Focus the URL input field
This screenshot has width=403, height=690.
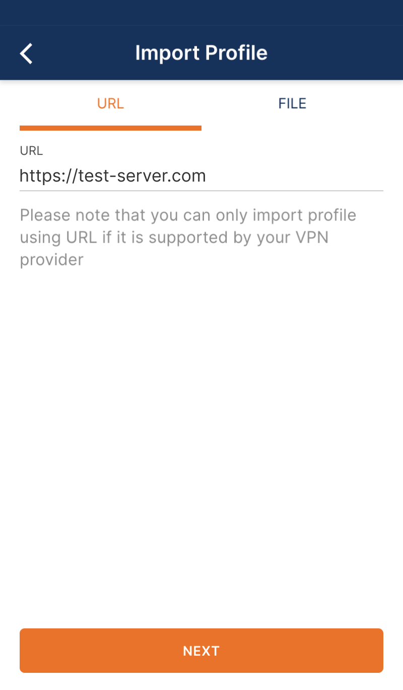(201, 176)
